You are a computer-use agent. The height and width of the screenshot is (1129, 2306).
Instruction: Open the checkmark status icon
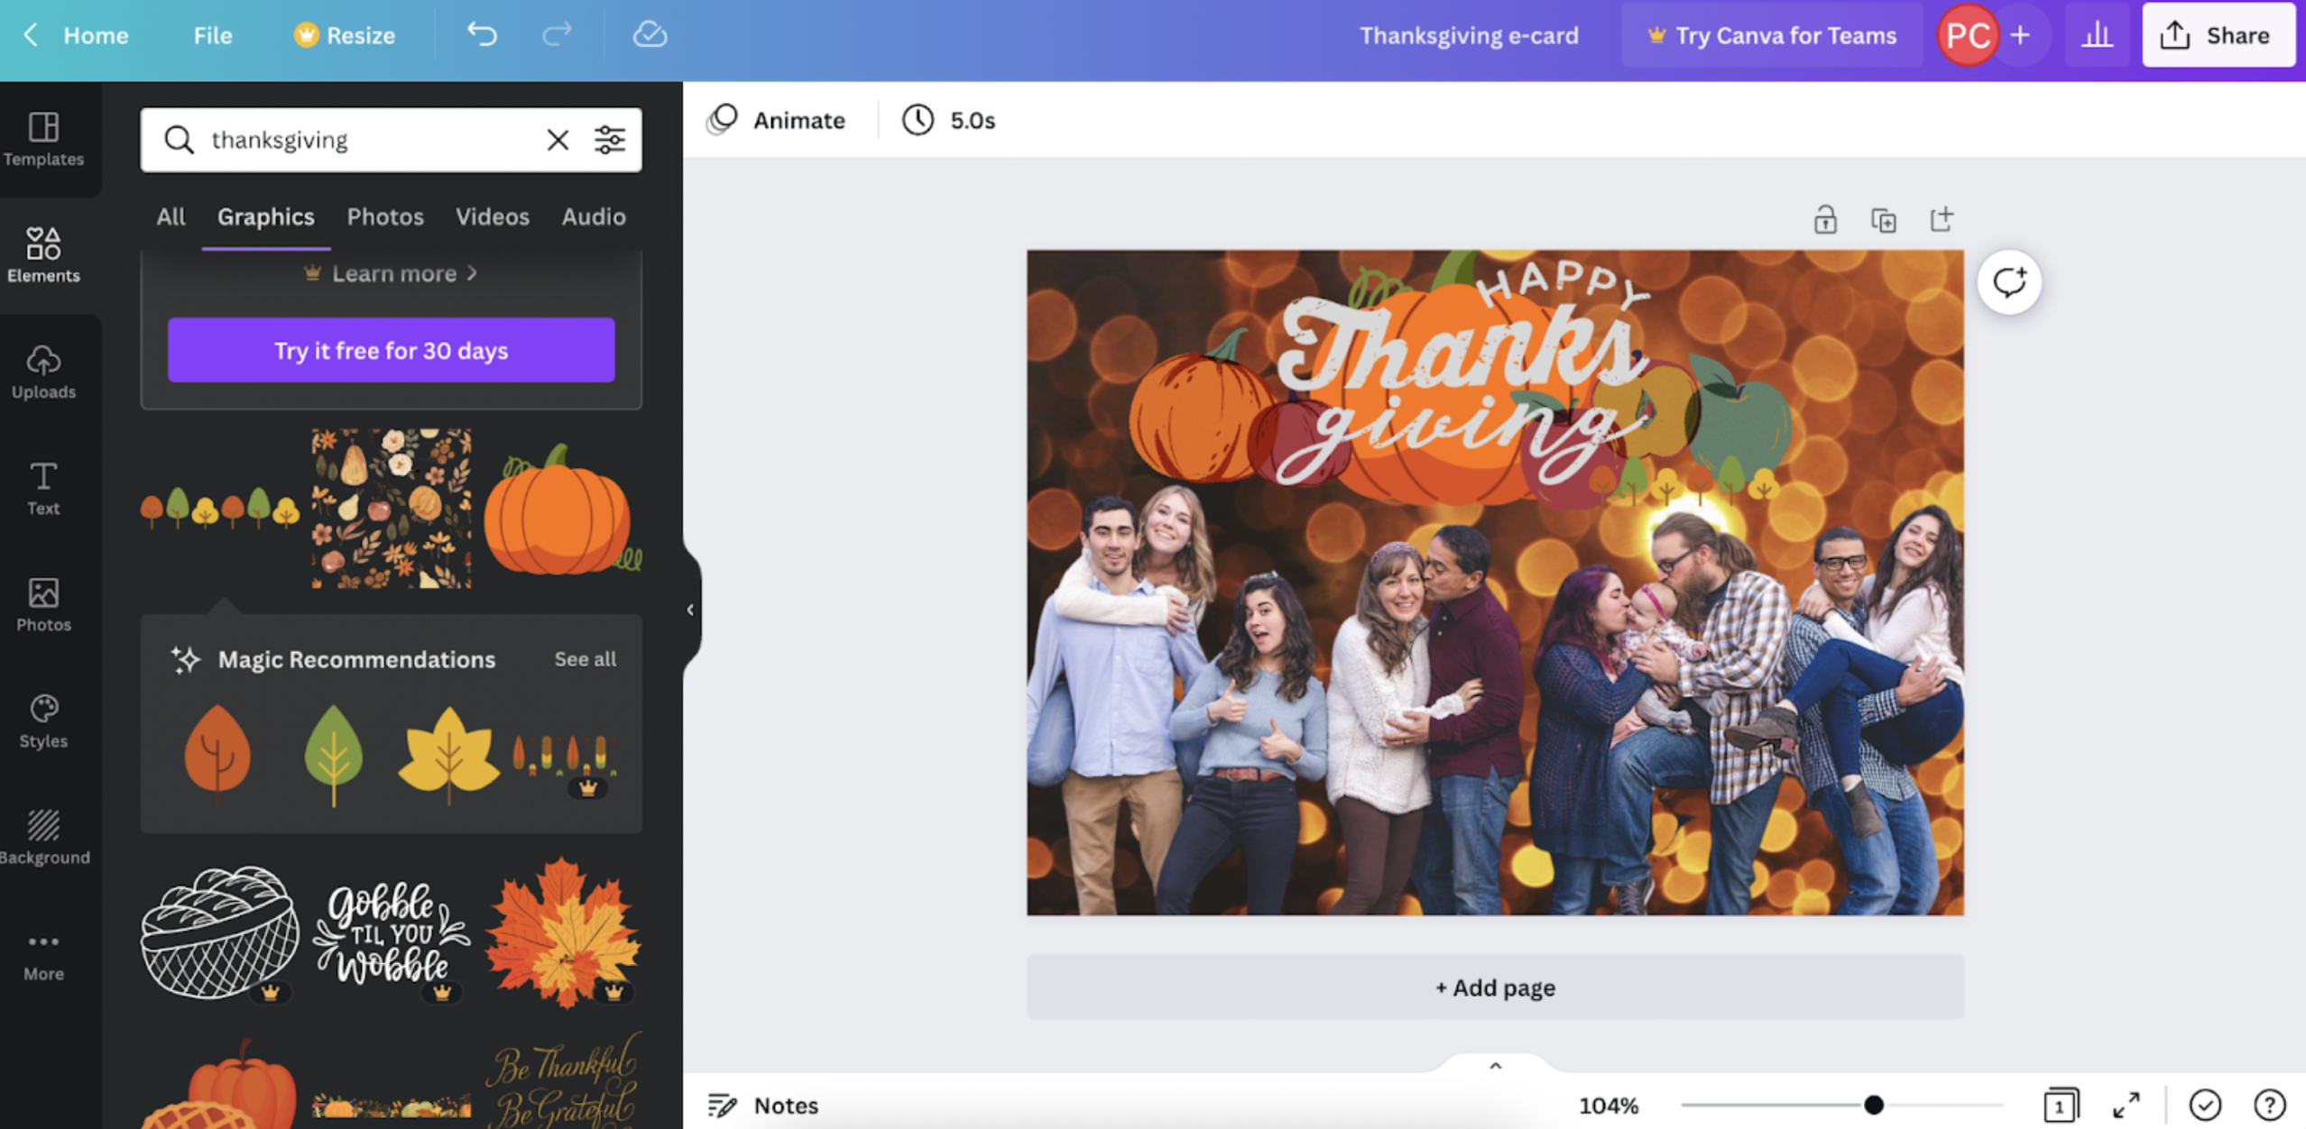[x=2205, y=1105]
